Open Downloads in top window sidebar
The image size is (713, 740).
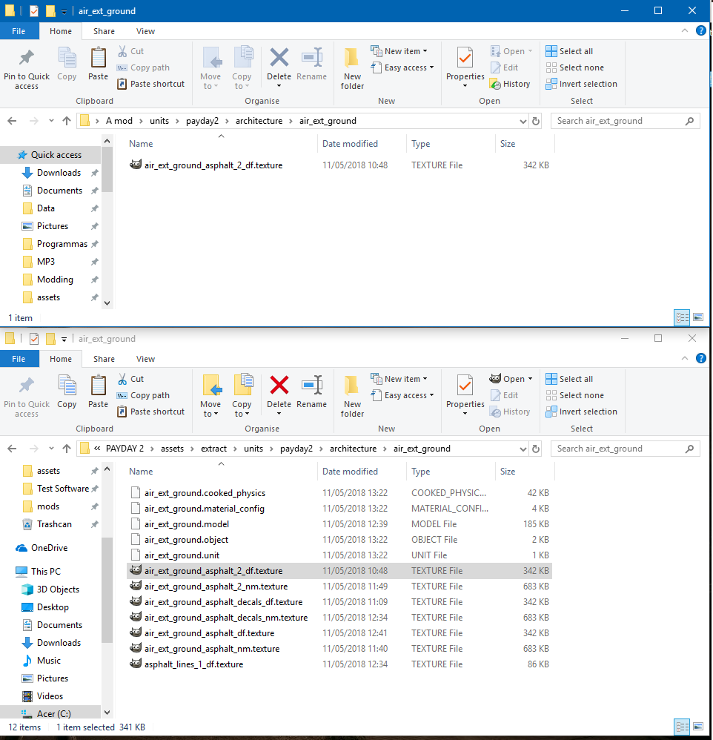(x=59, y=173)
